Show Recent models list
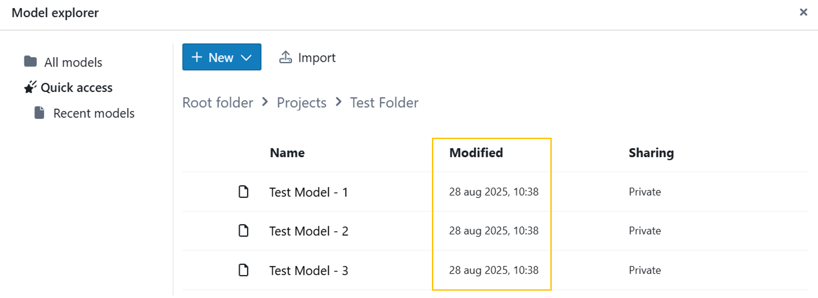This screenshot has height=298, width=818. coord(94,113)
